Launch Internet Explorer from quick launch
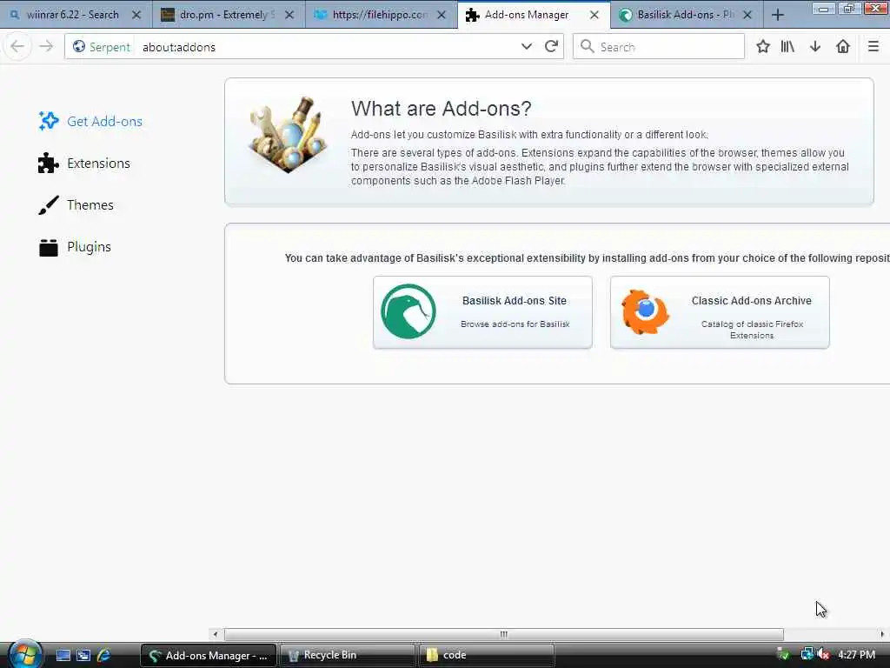Viewport: 890px width, 668px height. pos(104,655)
